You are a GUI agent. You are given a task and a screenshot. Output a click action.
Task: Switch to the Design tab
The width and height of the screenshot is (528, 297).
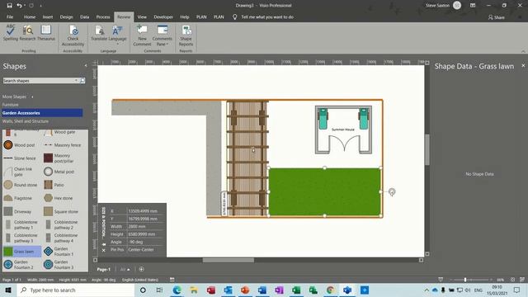point(66,16)
